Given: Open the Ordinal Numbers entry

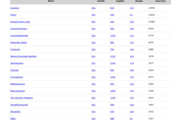Looking at the screenshot, I should tap(19, 29).
